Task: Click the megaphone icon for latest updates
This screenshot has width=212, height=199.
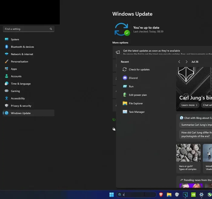Action: [118, 52]
